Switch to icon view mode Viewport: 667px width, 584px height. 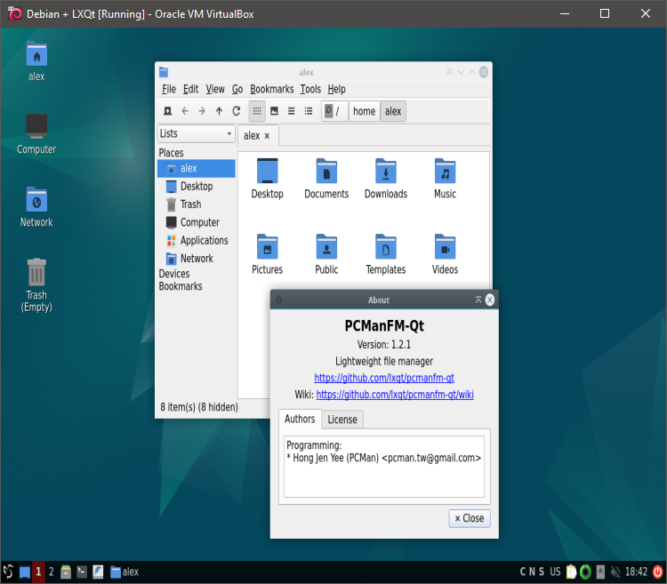coord(257,111)
